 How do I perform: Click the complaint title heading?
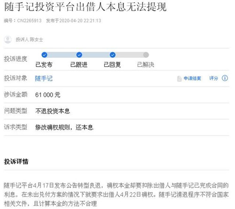click(x=86, y=7)
